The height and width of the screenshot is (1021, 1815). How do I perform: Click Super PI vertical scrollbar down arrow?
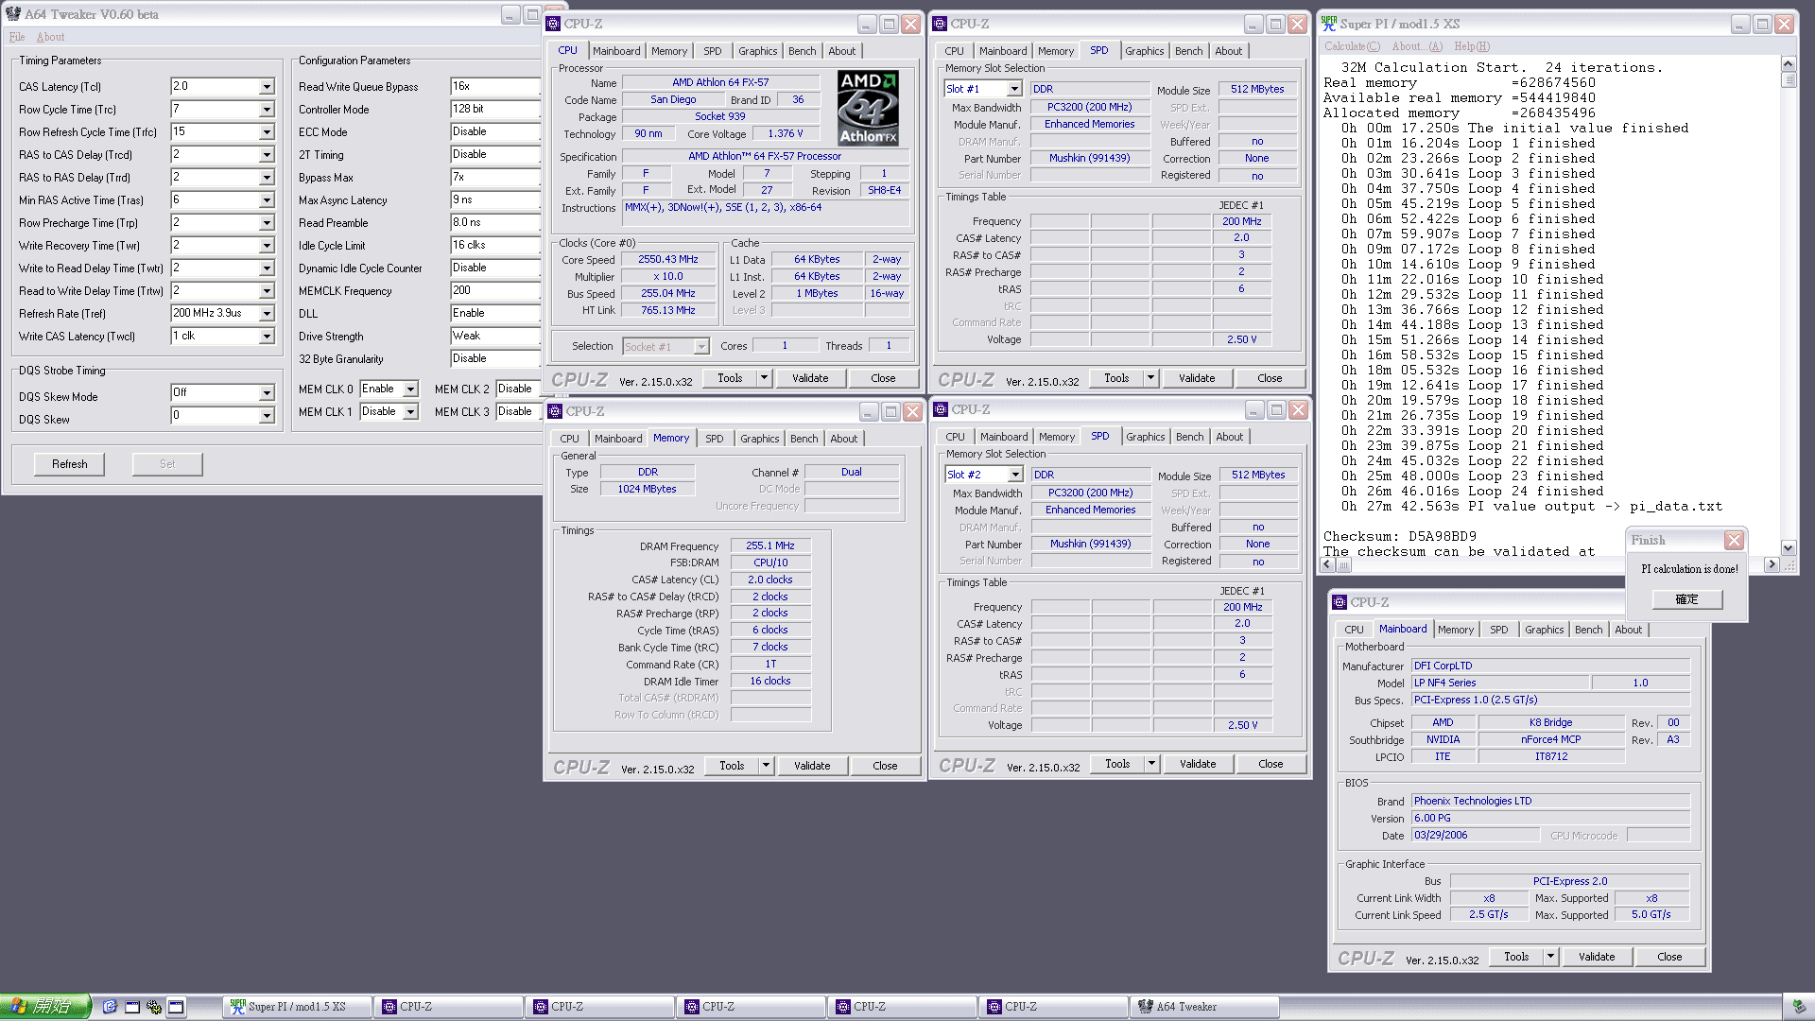coord(1788,547)
